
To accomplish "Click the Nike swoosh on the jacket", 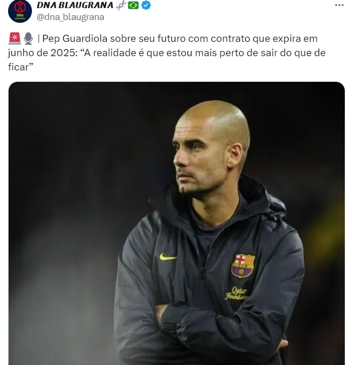I will (x=168, y=257).
